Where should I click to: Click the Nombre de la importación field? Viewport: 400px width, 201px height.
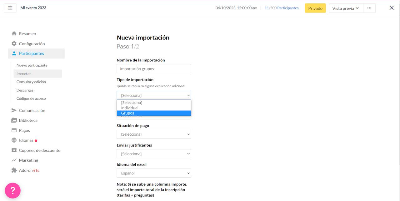154,69
